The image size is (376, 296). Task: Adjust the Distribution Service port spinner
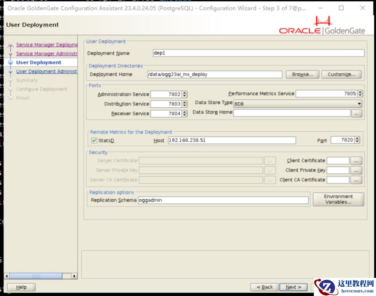[184, 104]
